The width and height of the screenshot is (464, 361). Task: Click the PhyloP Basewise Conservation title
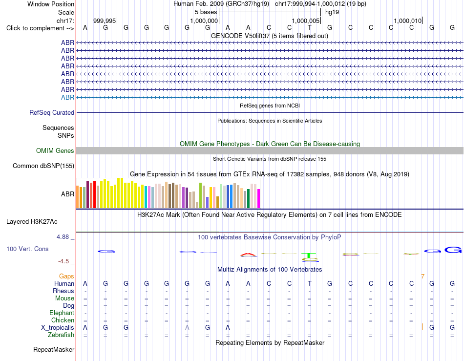[x=270, y=237]
